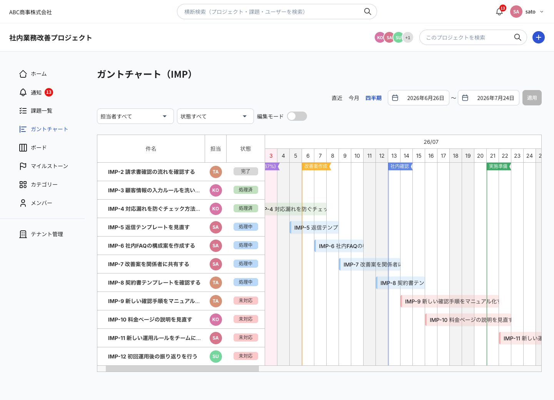Click the board icon in sidebar
This screenshot has height=400, width=554.
coord(23,148)
